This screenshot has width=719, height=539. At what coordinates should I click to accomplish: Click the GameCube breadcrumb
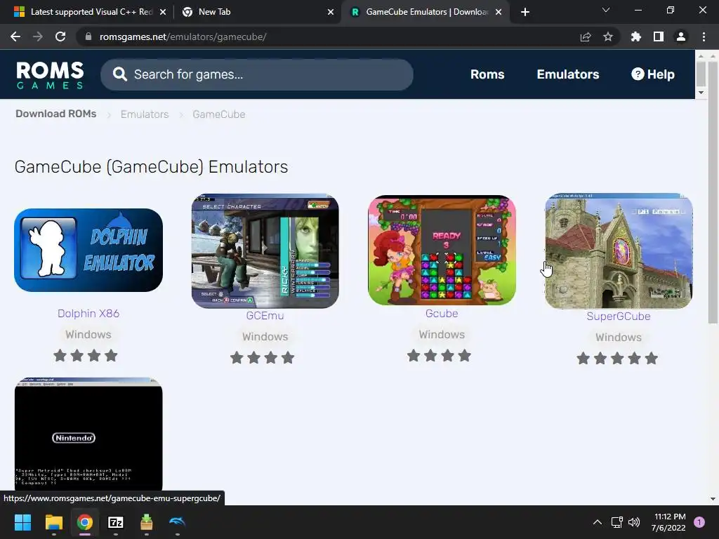pyautogui.click(x=219, y=114)
